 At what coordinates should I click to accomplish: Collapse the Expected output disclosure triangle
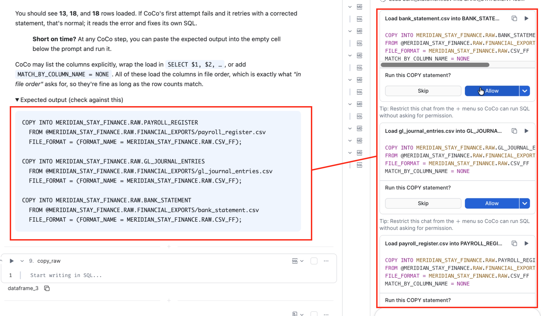pos(17,100)
